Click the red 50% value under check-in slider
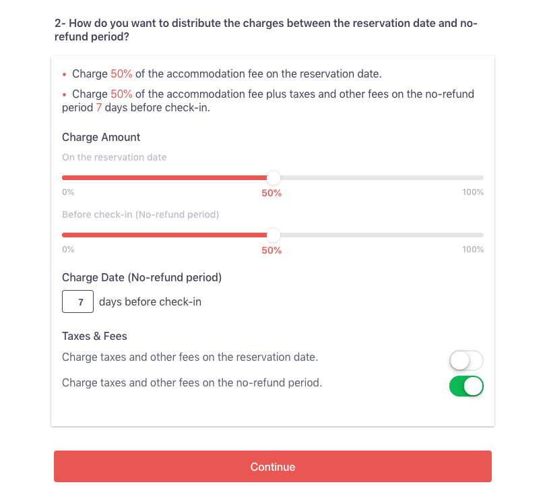Screen dimensions: 547x491 pos(271,250)
